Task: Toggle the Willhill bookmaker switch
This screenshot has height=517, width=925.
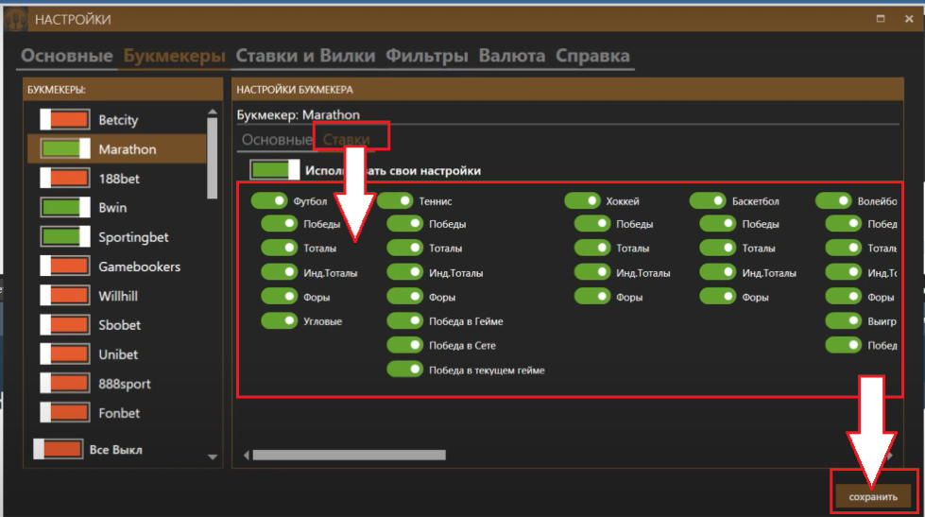Action: (x=65, y=295)
